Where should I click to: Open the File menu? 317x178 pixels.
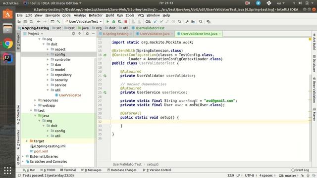tap(20, 15)
